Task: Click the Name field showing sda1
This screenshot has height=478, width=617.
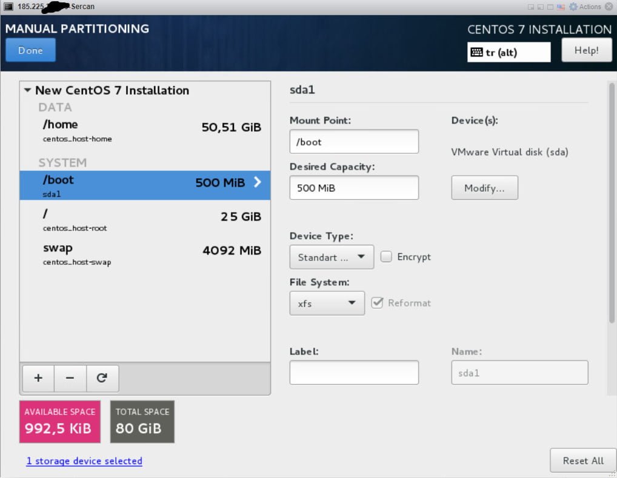Action: tap(519, 372)
